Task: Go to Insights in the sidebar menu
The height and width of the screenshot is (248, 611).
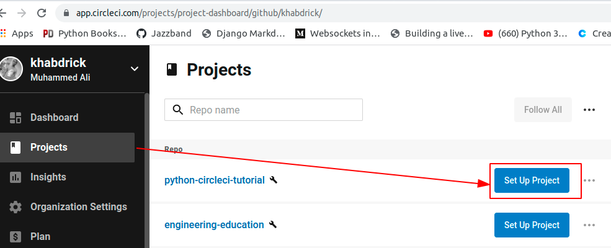Action: click(x=48, y=177)
